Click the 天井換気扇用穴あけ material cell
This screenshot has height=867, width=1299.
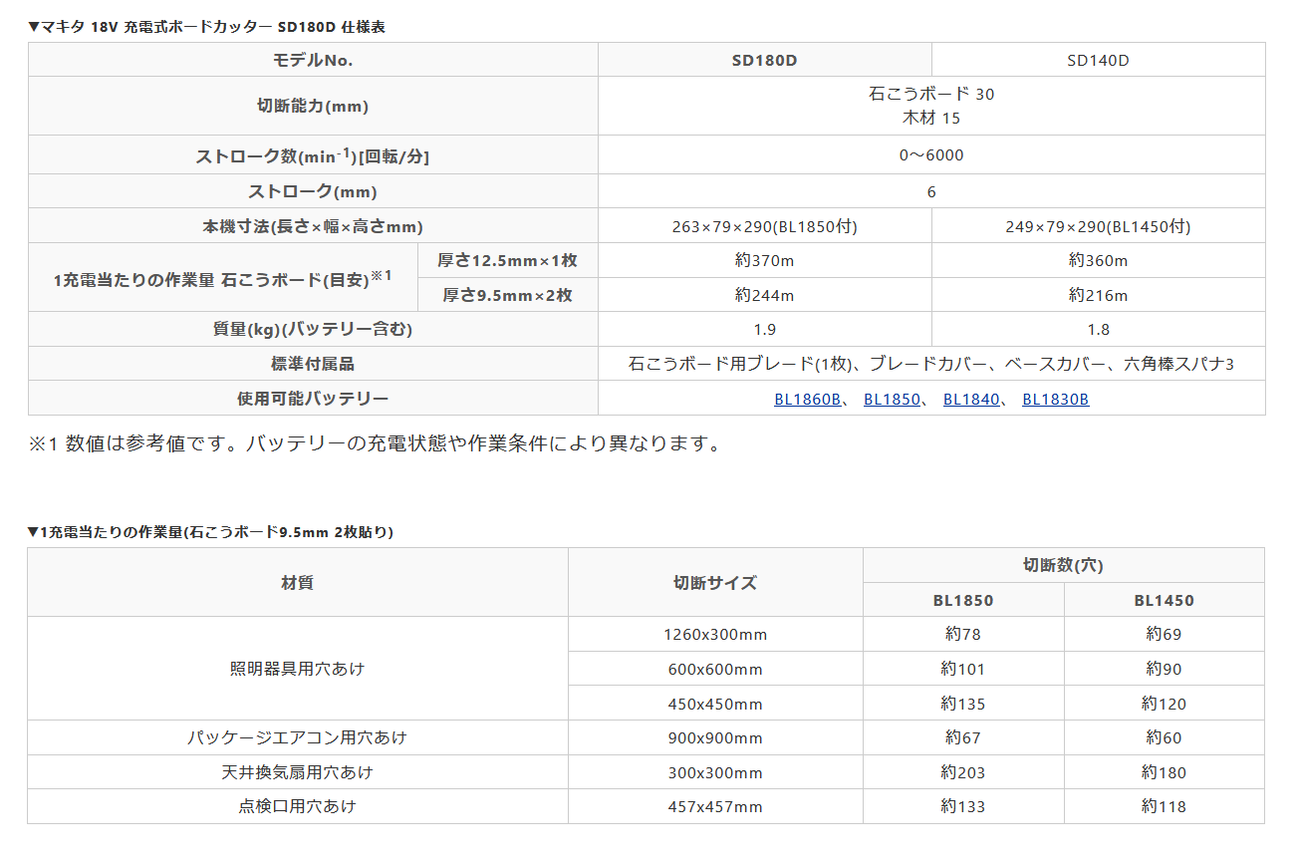pyautogui.click(x=298, y=772)
